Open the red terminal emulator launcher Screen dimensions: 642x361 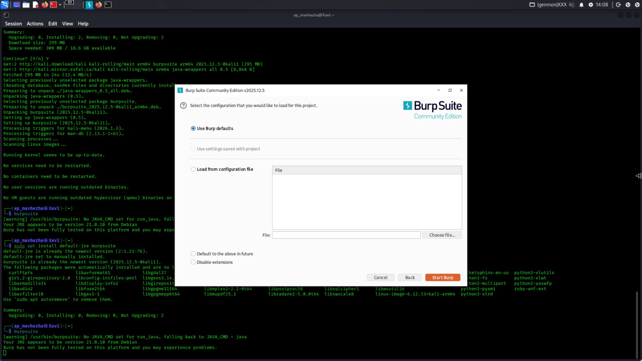[53, 4]
